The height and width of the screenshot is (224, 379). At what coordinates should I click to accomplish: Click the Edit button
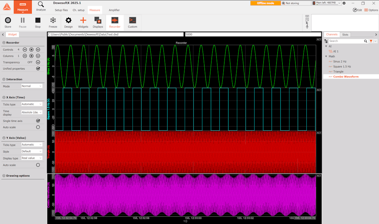coord(357,10)
